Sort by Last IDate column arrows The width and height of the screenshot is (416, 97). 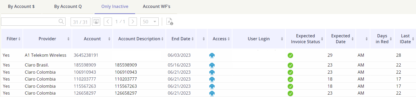[413, 39]
